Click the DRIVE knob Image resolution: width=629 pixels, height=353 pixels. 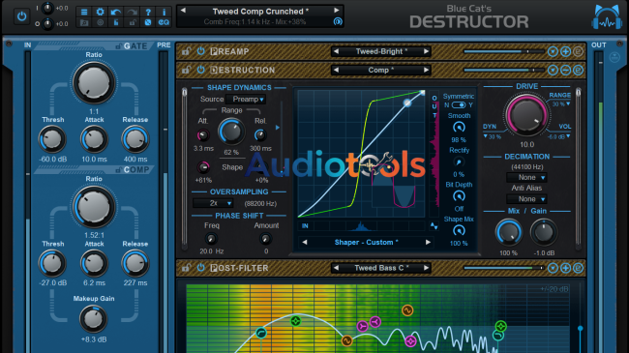pyautogui.click(x=526, y=115)
